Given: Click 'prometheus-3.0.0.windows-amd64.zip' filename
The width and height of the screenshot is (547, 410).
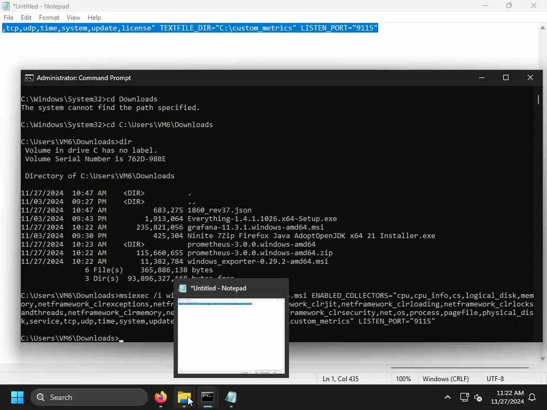Looking at the screenshot, I should [x=260, y=253].
